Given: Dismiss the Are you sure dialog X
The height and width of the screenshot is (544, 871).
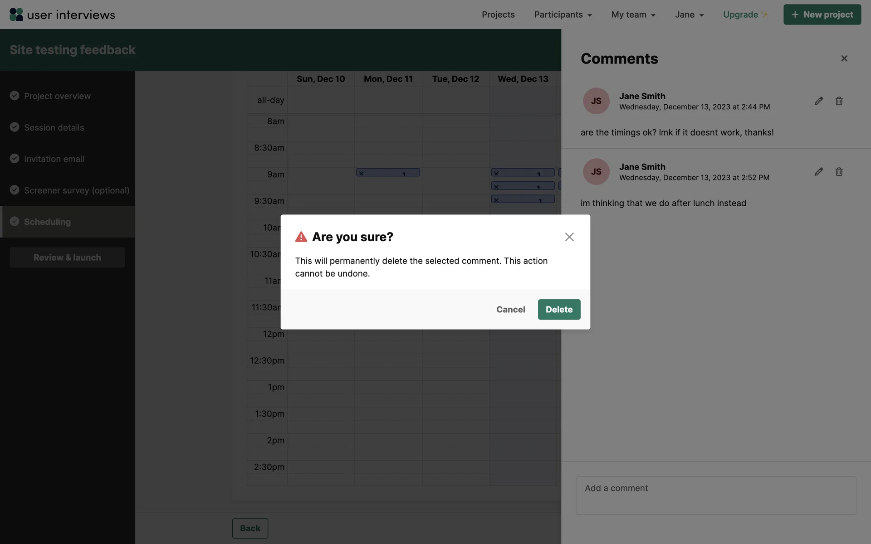Looking at the screenshot, I should click(569, 237).
